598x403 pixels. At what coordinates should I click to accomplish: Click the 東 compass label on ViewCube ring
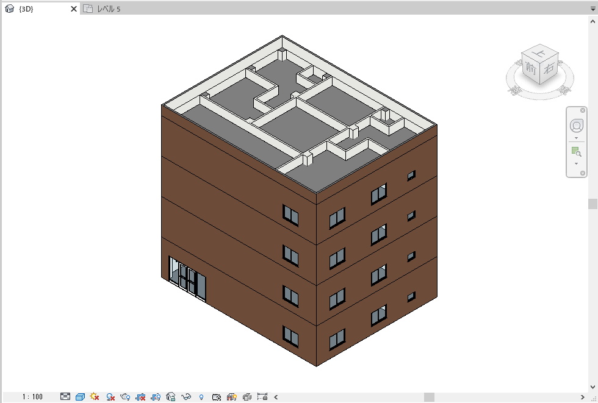tap(564, 90)
